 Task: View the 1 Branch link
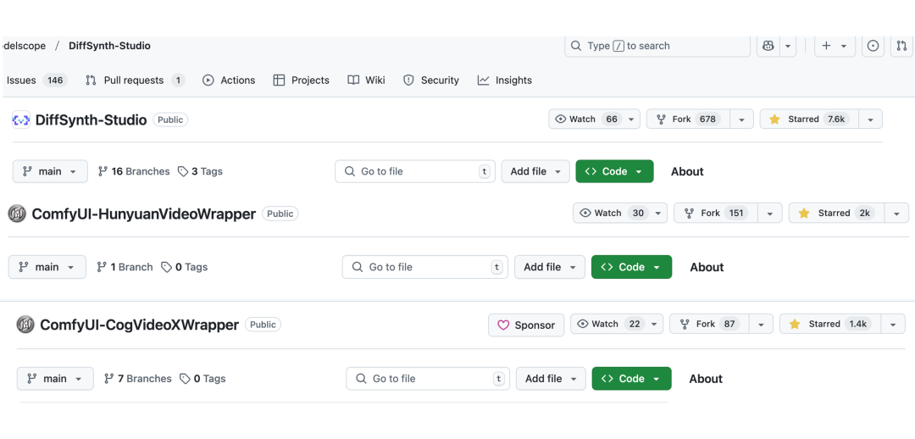[125, 267]
